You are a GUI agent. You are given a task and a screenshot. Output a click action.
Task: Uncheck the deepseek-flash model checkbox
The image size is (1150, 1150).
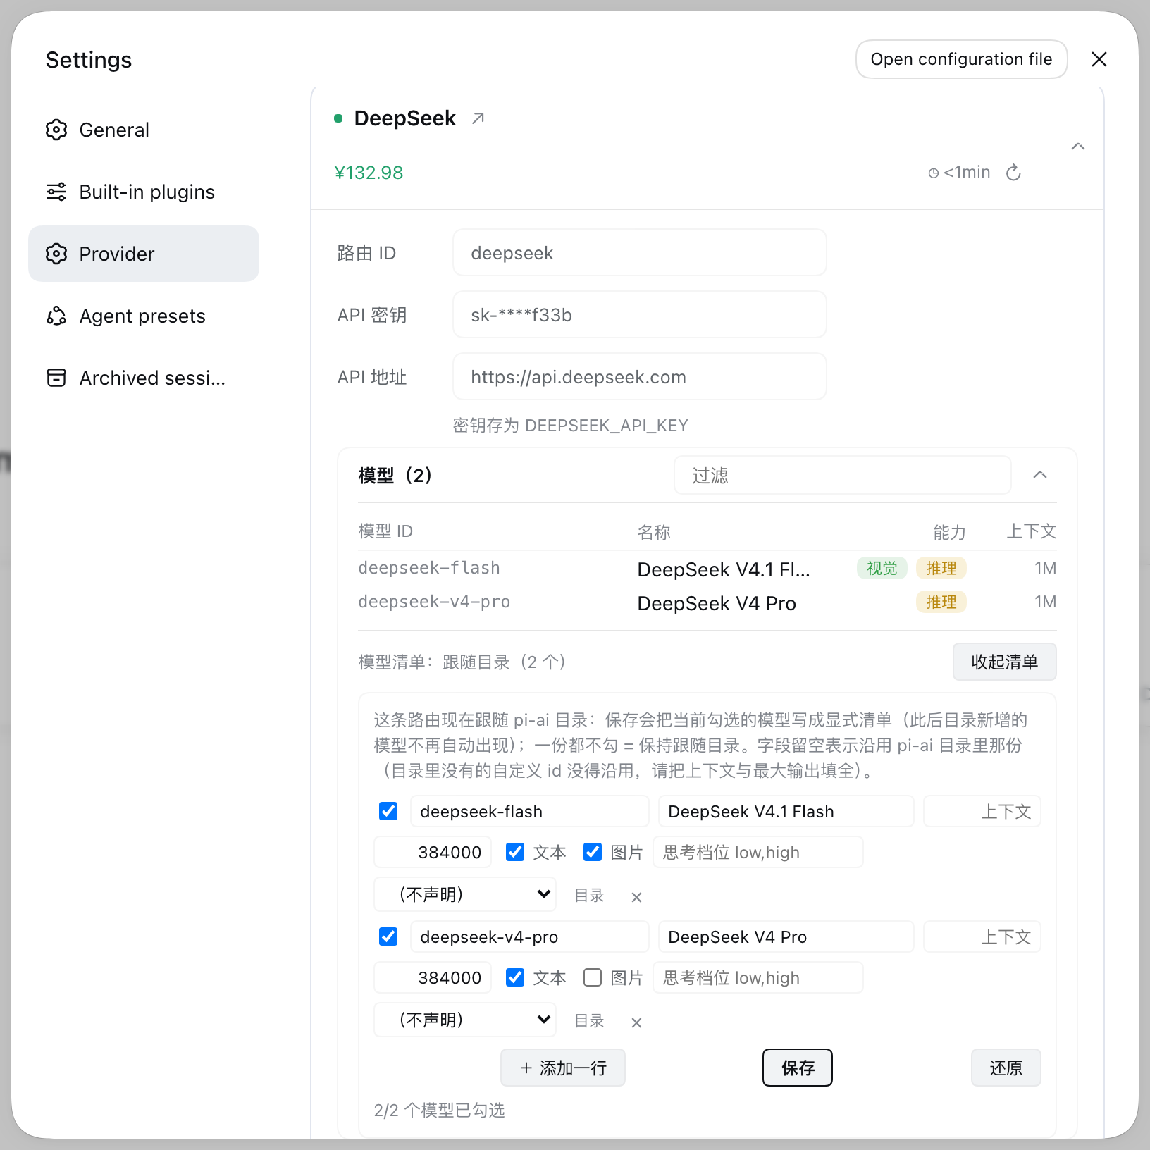[x=388, y=811]
